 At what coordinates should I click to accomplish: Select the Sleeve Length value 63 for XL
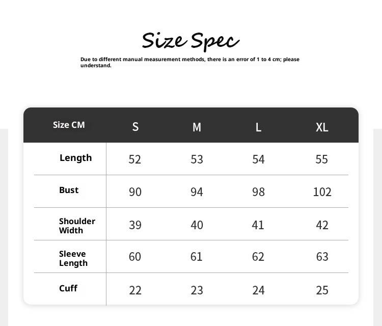coord(322,257)
